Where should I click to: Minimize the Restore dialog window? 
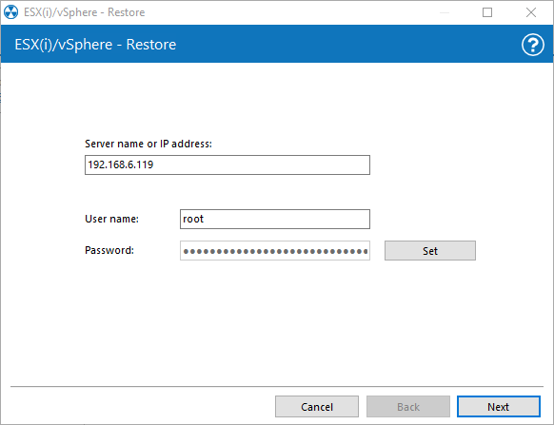click(x=445, y=12)
